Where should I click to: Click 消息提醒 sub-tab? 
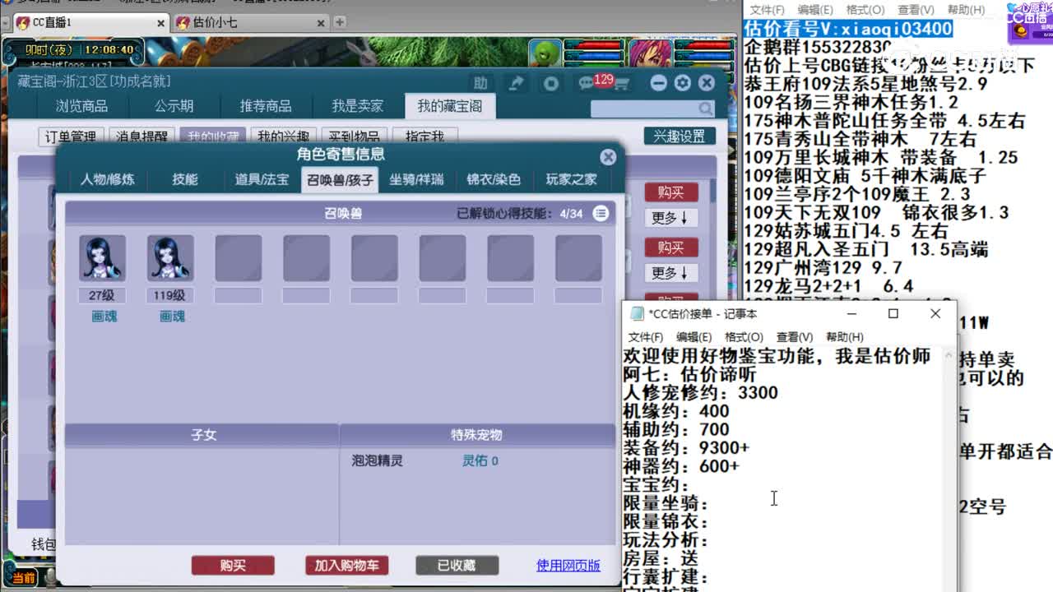(141, 136)
